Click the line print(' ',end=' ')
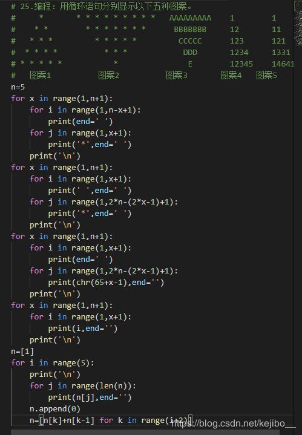 pyautogui.click(x=90, y=191)
